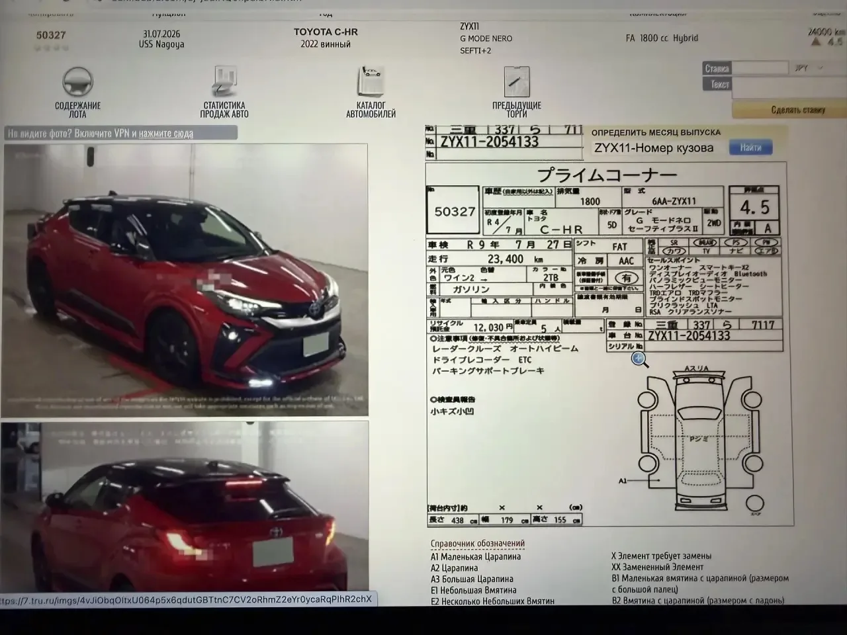Image resolution: width=847 pixels, height=635 pixels.
Task: Select the 'A3 Большая Царапина' legend entry
Action: 472,579
